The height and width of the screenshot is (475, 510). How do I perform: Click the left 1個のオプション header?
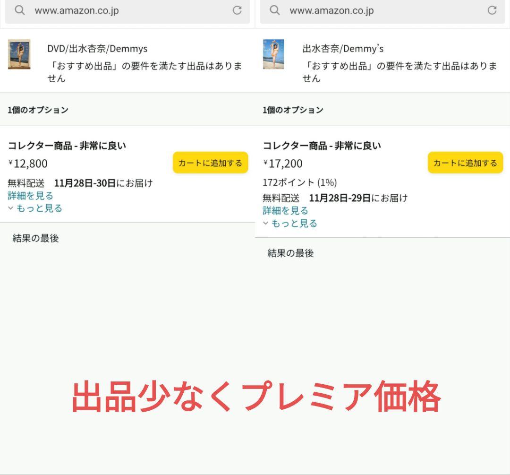[x=38, y=110]
